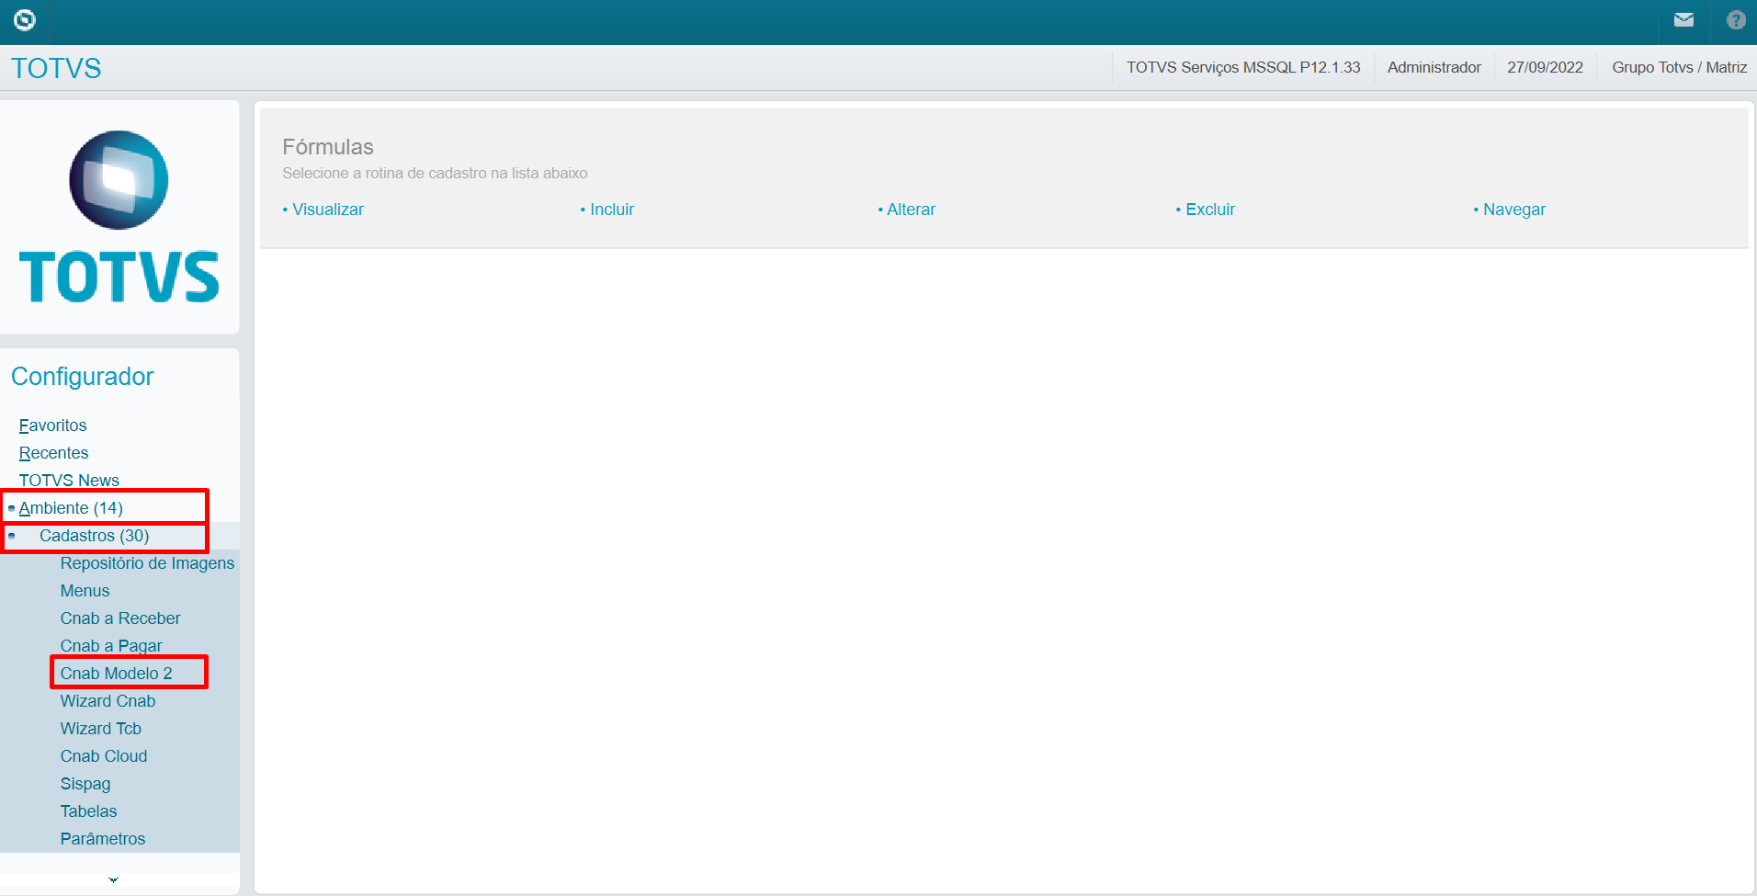Viewport: 1757px width, 896px height.
Task: Open Sispag routine
Action: pyautogui.click(x=85, y=784)
